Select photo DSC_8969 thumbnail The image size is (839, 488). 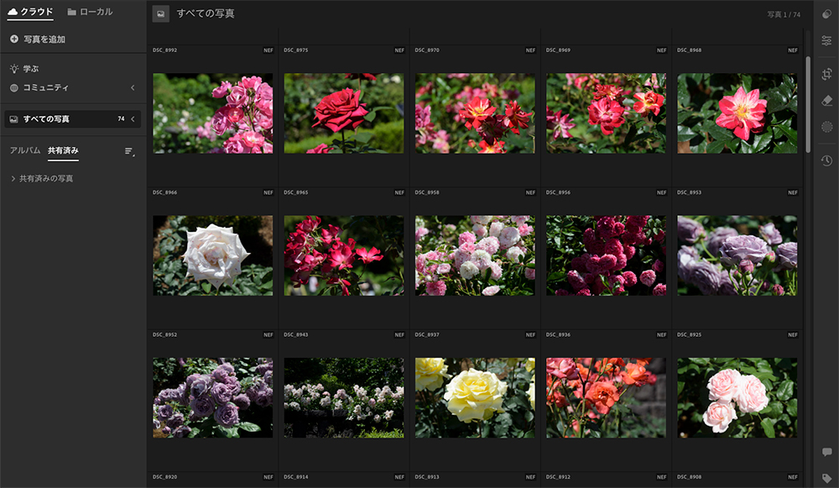coord(607,113)
